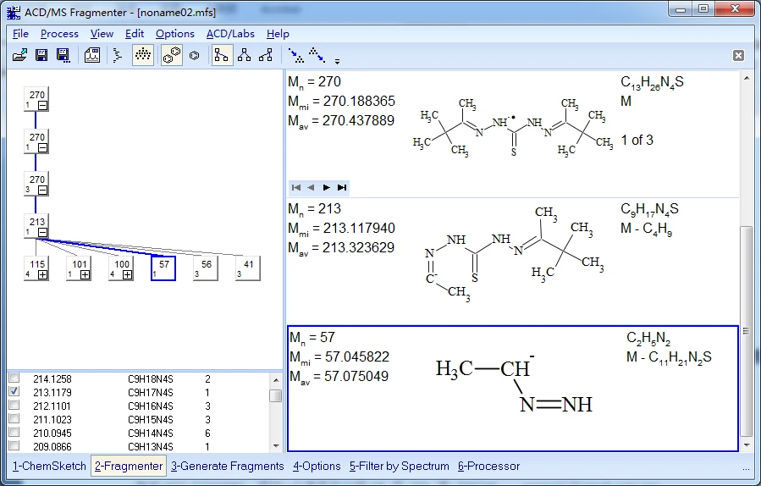The image size is (761, 486).
Task: Click the first Save disk icon
Action: (x=41, y=55)
